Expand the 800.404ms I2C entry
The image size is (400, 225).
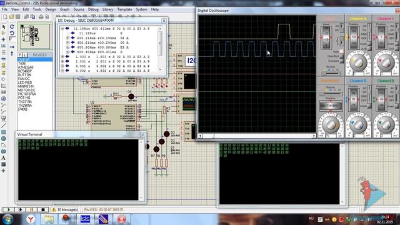click(x=68, y=52)
